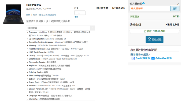This screenshot has width=193, height=104.
Task: Click the 更新 update quantity link
Action: (76, 17)
